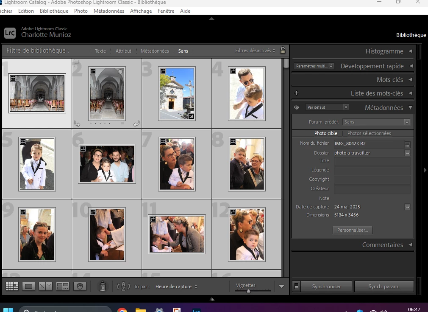This screenshot has width=428, height=312.
Task: Open the Edition menu
Action: coord(26,11)
